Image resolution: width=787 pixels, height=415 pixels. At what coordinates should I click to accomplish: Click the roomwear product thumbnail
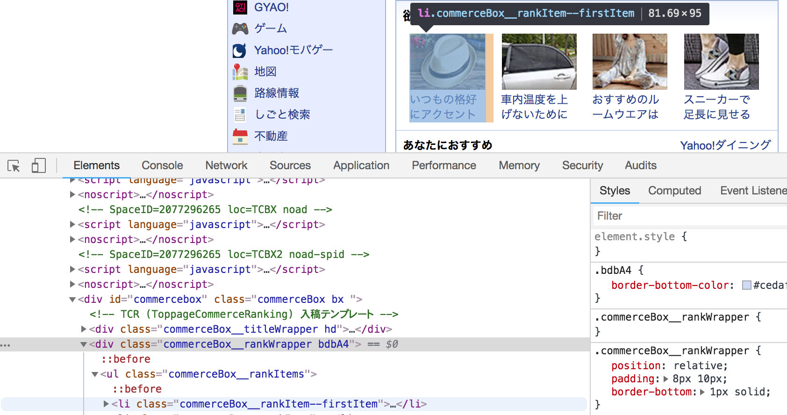tap(630, 62)
